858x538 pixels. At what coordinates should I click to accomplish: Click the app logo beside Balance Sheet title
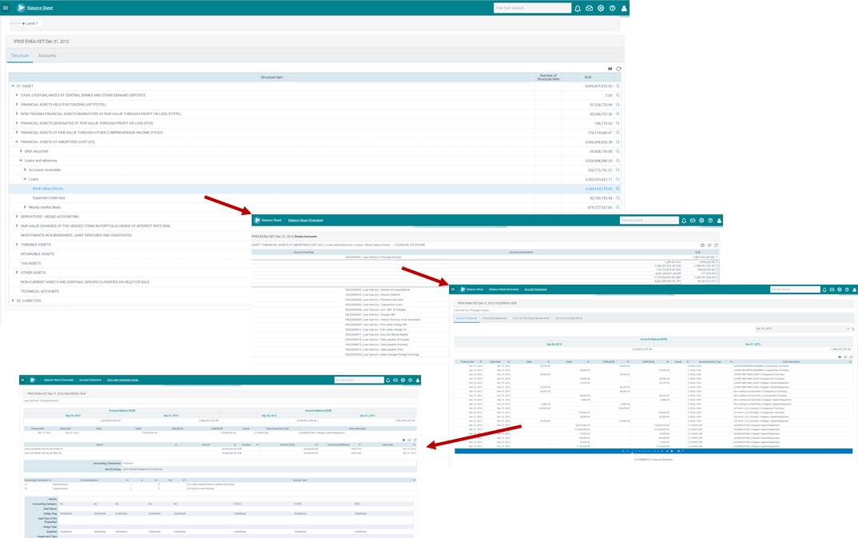coord(21,8)
